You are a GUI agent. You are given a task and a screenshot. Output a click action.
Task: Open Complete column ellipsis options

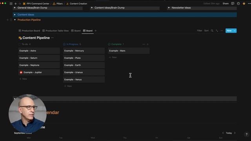[144, 44]
